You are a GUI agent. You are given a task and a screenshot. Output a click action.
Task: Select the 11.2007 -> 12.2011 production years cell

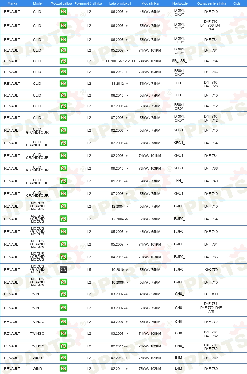[x=120, y=61]
